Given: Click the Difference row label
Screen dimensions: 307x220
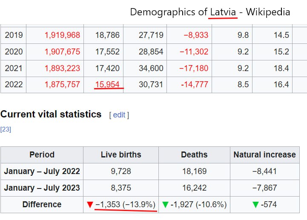Looking at the screenshot, I should tap(42, 205).
